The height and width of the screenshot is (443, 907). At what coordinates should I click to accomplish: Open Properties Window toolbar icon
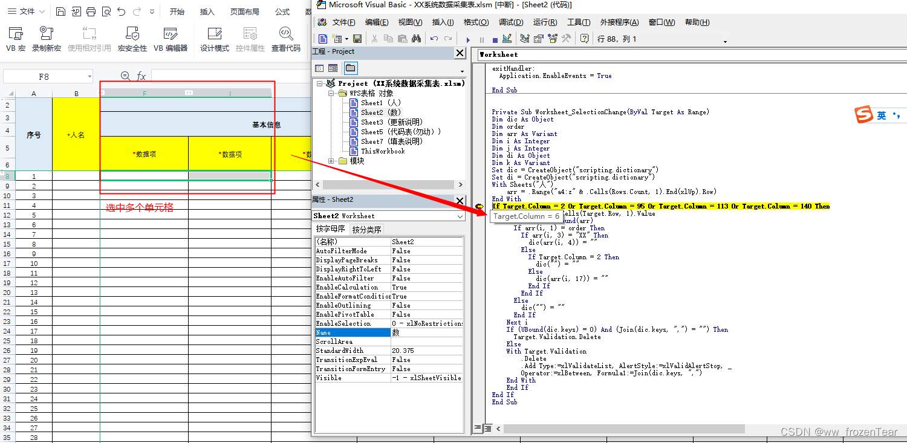point(538,39)
